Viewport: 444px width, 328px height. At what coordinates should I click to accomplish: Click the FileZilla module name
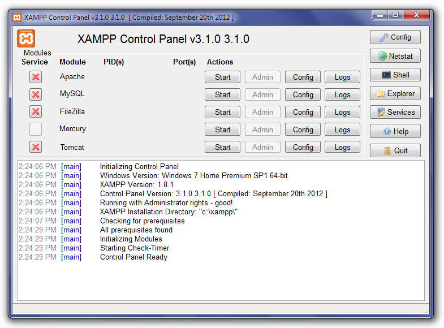coord(72,111)
